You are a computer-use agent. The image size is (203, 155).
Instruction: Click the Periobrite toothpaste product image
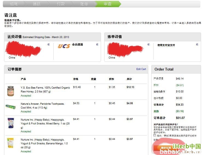click(x=11, y=107)
